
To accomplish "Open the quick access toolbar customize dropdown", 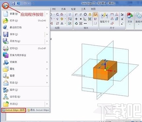I will pyautogui.click(x=33, y=4).
